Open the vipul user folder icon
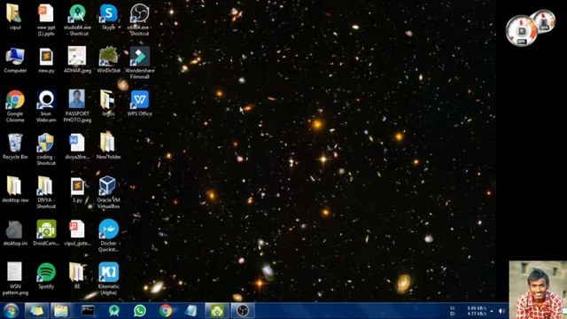Image resolution: width=567 pixels, height=319 pixels. 15,14
